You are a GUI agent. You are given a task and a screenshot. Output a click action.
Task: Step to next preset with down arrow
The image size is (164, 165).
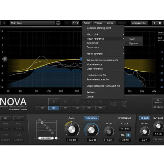tap(58, 24)
